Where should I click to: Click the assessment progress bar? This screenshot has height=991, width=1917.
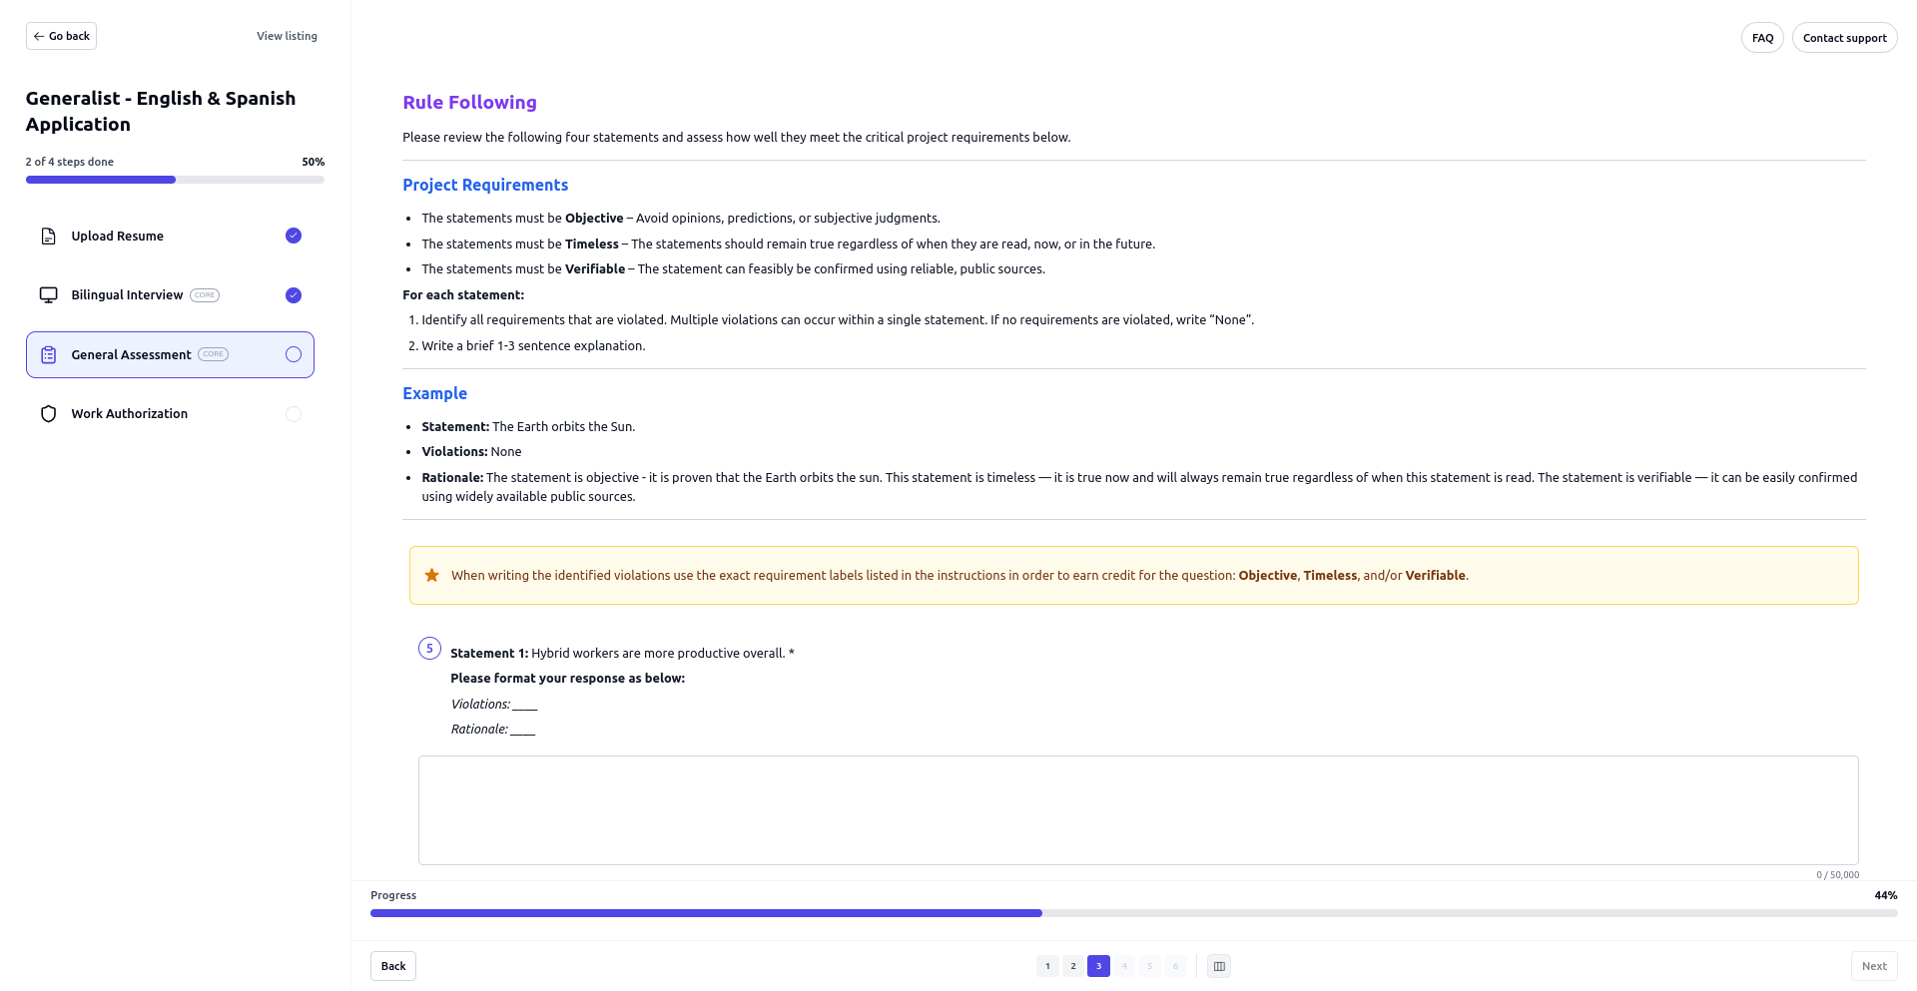click(1133, 913)
